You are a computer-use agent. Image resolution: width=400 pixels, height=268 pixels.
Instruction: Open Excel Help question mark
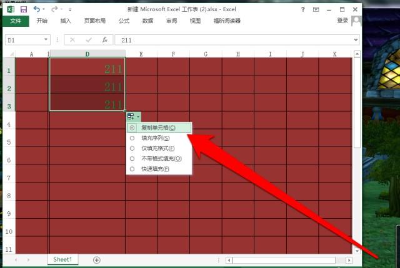(x=302, y=9)
